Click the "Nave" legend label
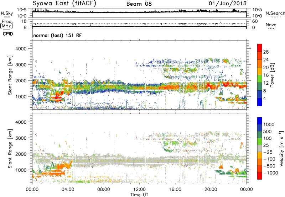This screenshot has width=285, height=197. coord(271,25)
